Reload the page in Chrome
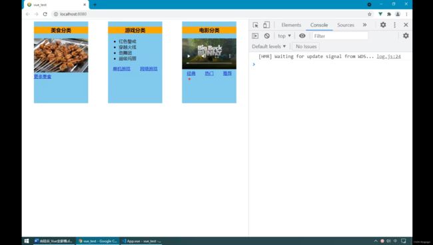 [x=45, y=14]
